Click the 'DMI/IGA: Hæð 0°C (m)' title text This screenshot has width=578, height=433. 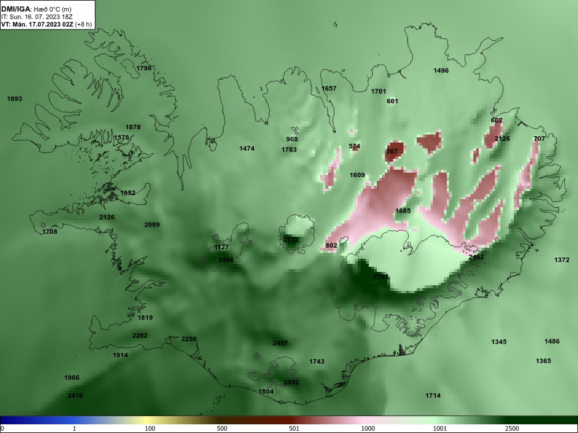(36, 9)
